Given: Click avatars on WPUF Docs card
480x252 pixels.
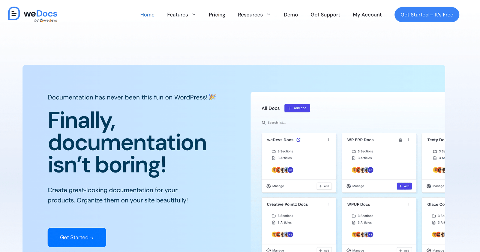Looking at the screenshot, I should pos(362,234).
